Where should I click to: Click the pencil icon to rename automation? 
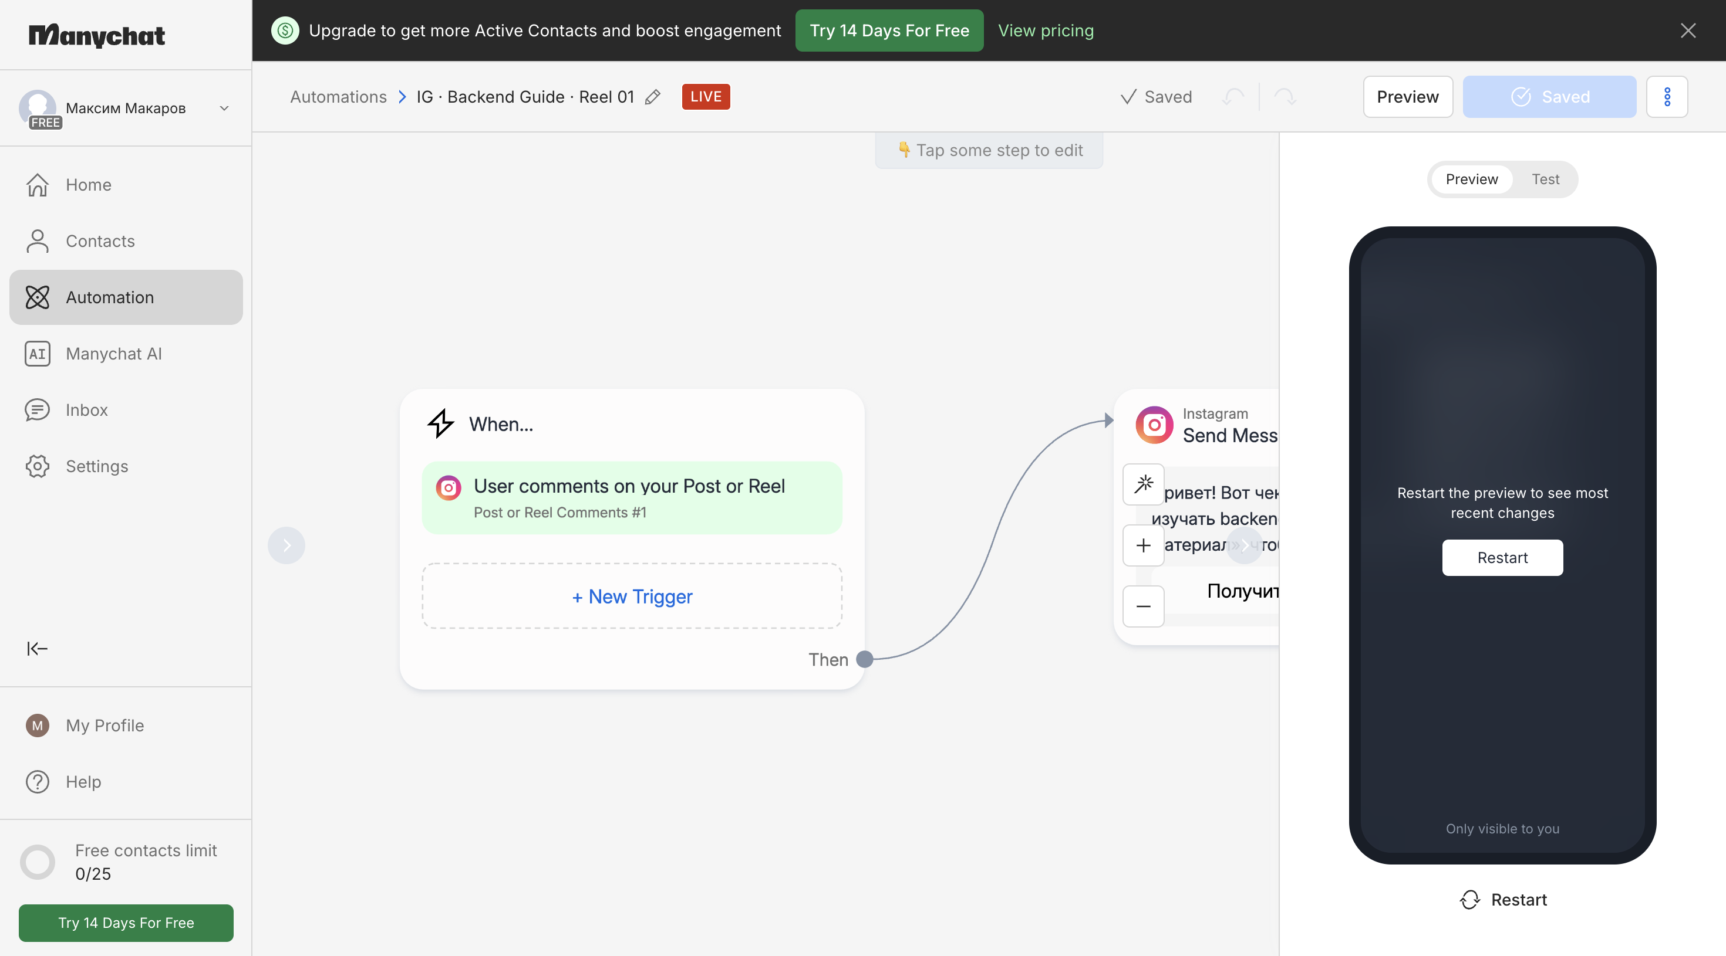pyautogui.click(x=653, y=97)
